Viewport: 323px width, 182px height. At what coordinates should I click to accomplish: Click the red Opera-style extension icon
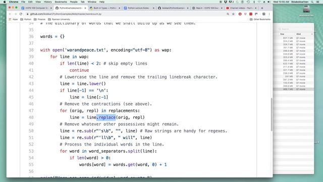pyautogui.click(x=240, y=14)
